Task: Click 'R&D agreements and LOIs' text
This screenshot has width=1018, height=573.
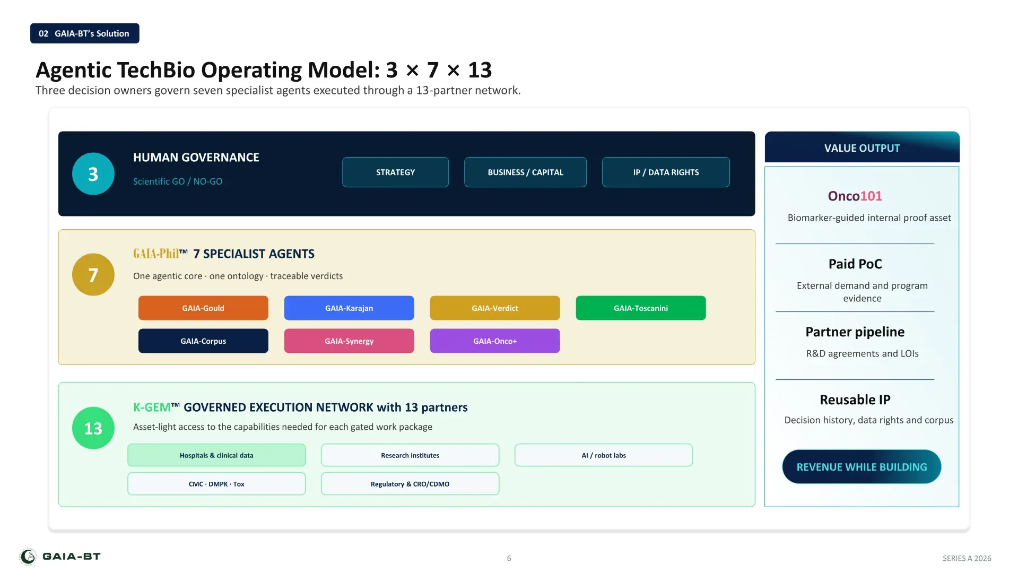Action: (x=863, y=353)
